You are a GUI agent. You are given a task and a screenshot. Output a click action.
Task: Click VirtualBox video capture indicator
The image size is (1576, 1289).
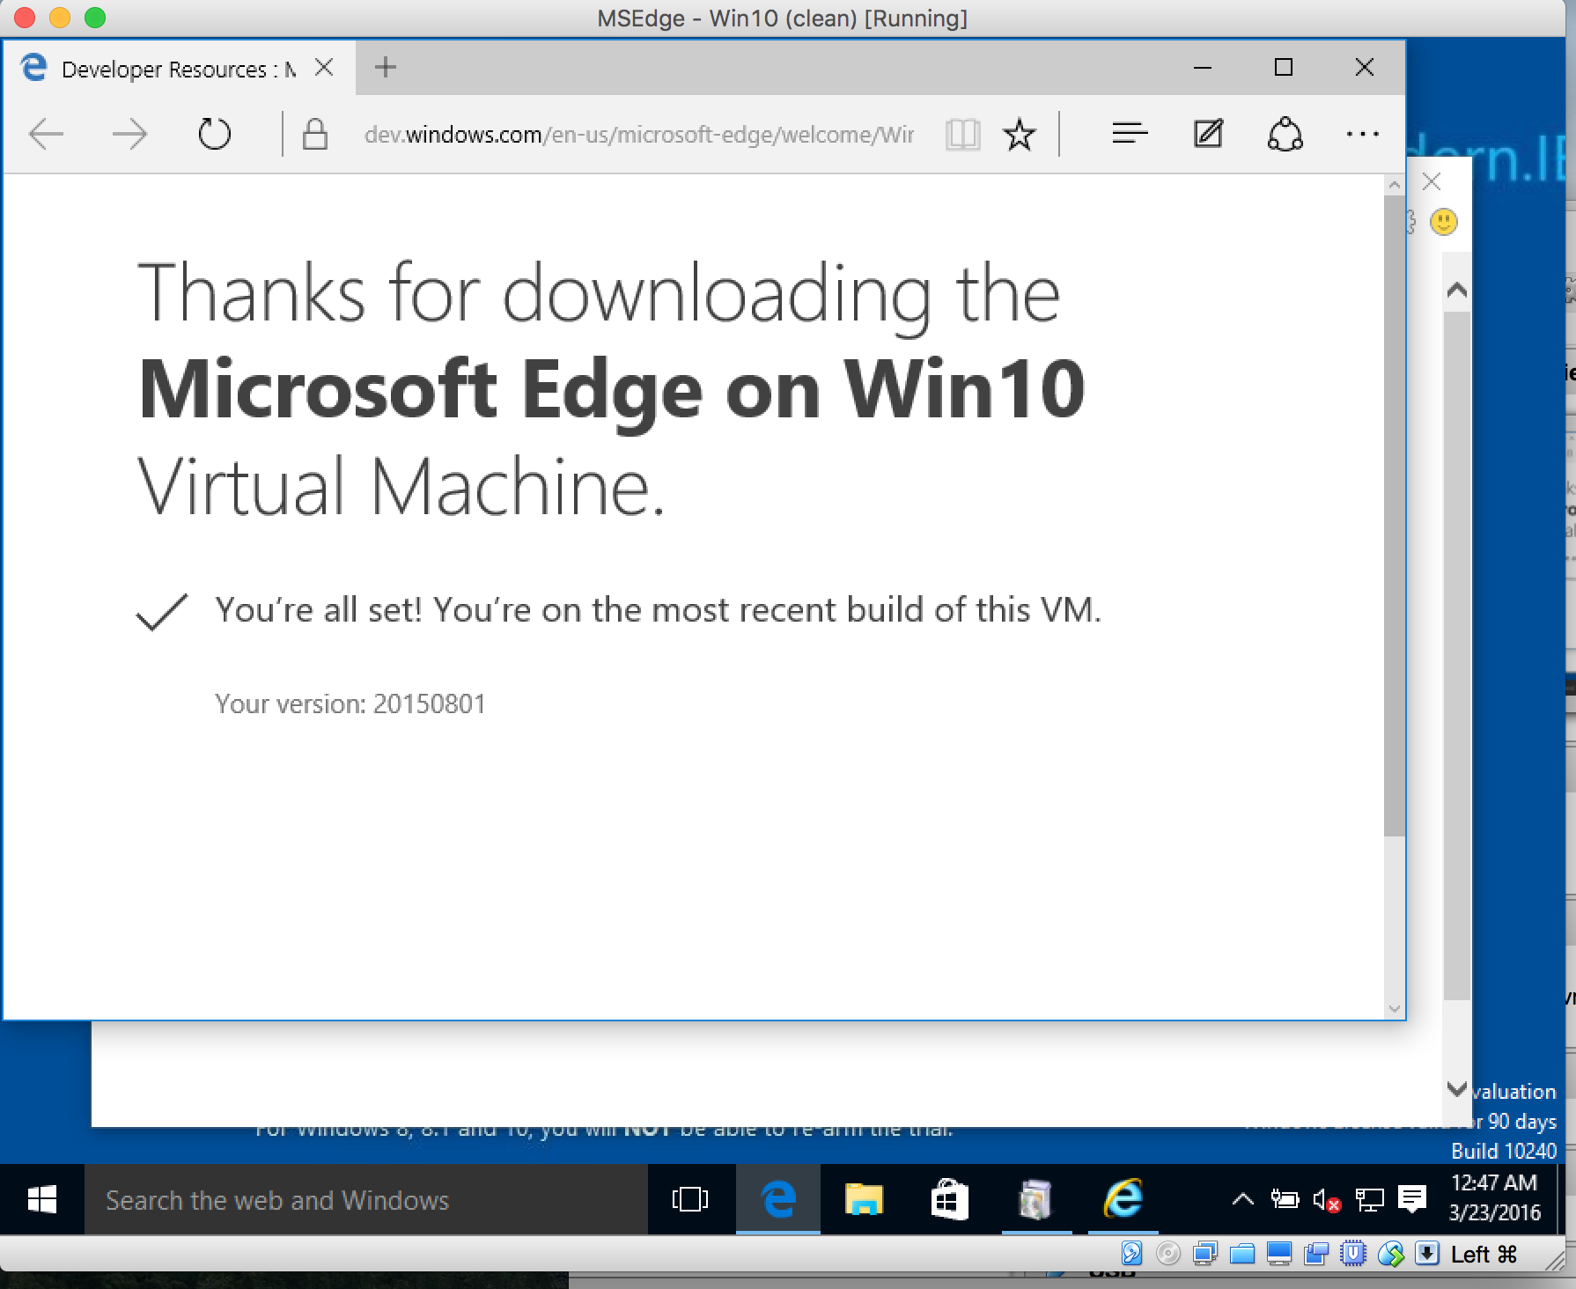pos(1316,1254)
